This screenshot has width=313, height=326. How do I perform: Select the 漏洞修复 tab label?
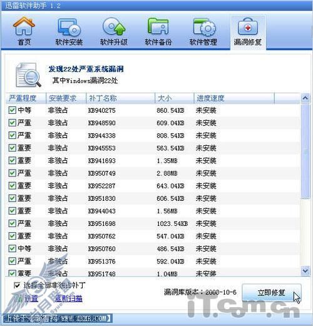pos(248,42)
